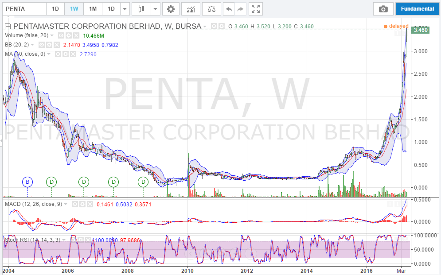The width and height of the screenshot is (441, 275).
Task: Open Stoch RSI settings gear
Action: [x=81, y=240]
